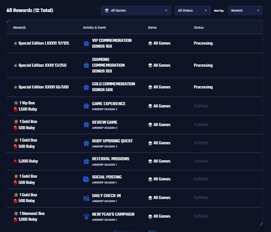Select Special Edition XXXVI 65/500 reward
Screen dimensions: 271x232
tap(43, 87)
